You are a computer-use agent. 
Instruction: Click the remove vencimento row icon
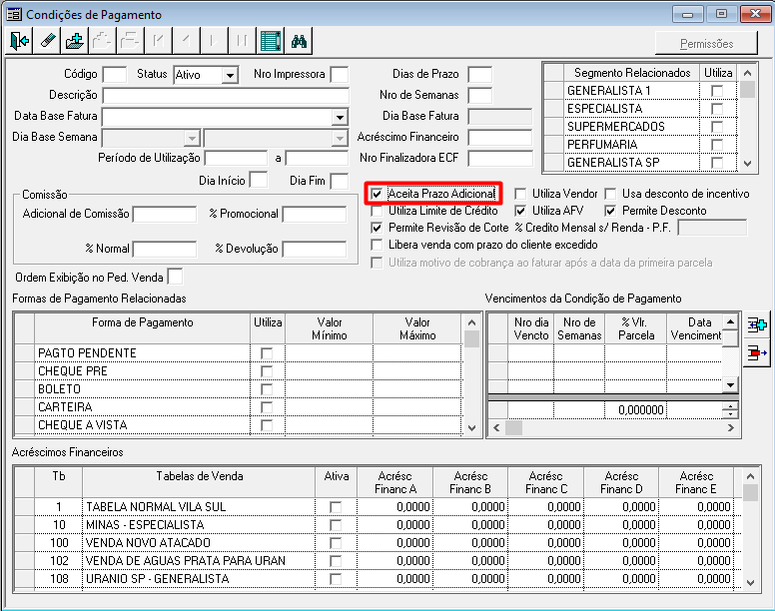click(756, 352)
